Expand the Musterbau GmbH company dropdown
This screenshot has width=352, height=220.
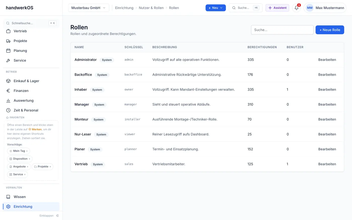tap(89, 8)
